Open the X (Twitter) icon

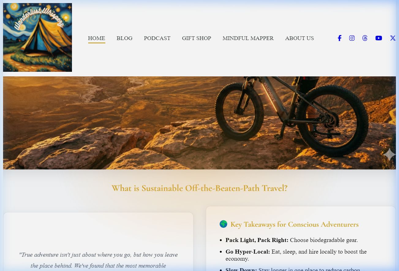[393, 38]
